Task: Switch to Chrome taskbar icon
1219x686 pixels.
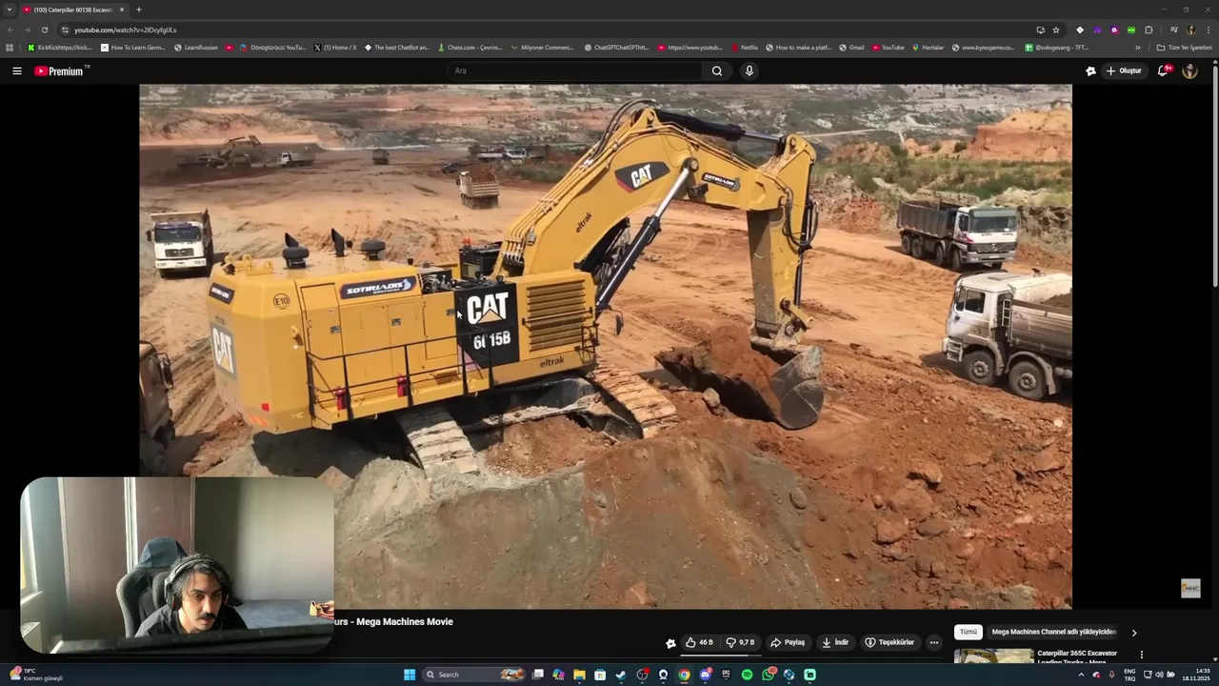Action: 684,675
